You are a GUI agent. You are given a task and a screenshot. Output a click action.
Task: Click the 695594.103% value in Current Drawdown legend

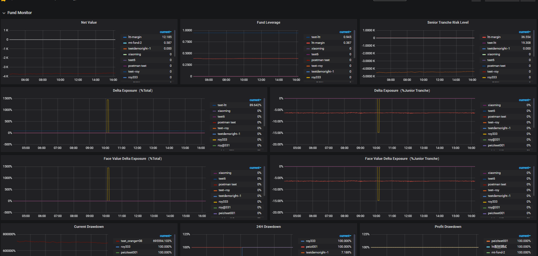[162, 241]
